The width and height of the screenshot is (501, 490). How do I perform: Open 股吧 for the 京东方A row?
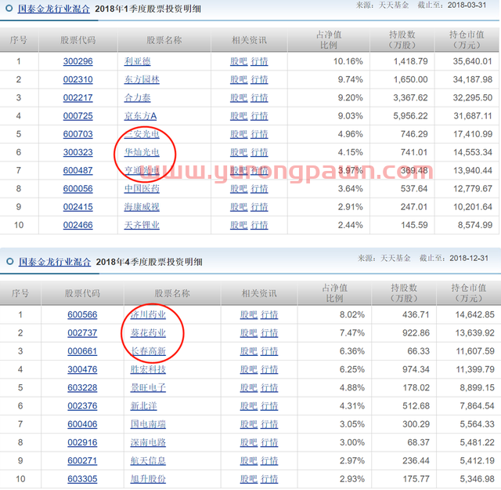tap(239, 116)
